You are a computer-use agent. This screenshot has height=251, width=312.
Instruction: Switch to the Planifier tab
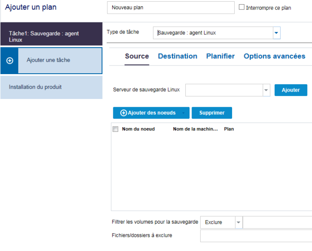(x=220, y=56)
